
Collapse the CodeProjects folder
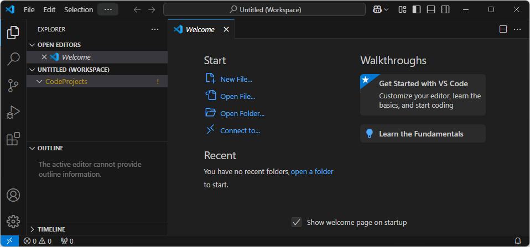(x=39, y=82)
